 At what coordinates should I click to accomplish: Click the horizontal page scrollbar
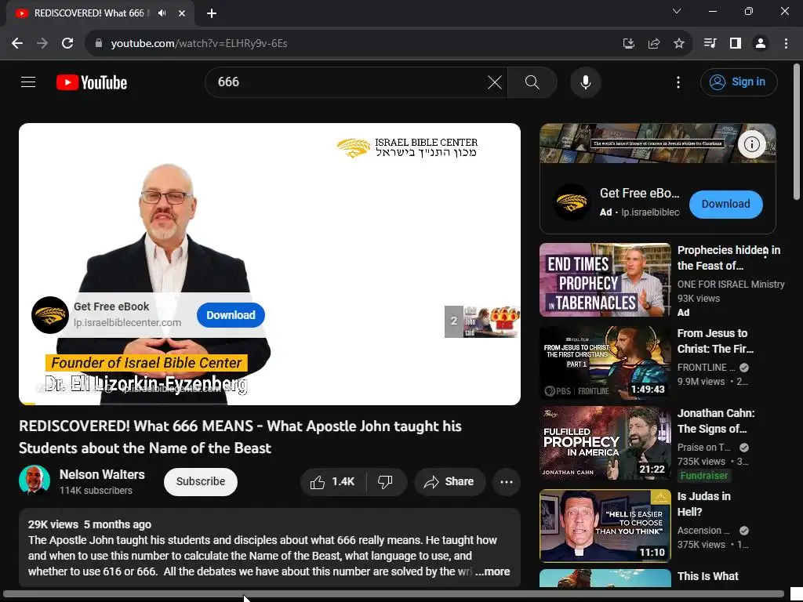coord(394,594)
